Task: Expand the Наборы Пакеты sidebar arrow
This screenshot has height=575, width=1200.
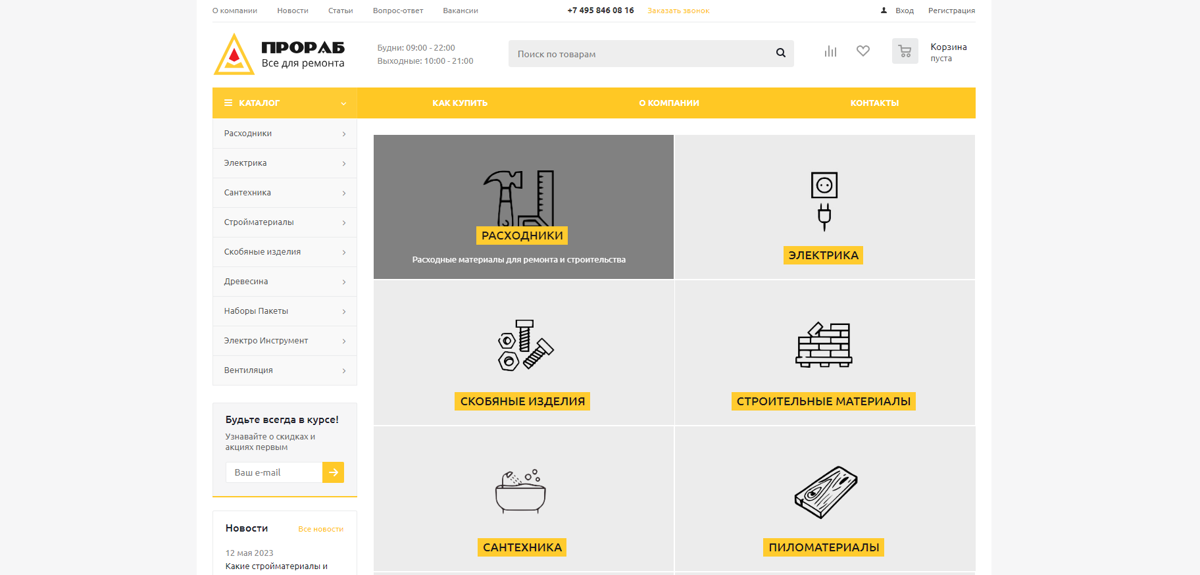Action: pos(344,311)
